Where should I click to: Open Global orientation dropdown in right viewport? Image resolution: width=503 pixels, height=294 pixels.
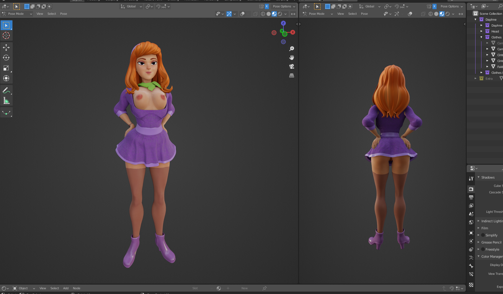pyautogui.click(x=370, y=6)
